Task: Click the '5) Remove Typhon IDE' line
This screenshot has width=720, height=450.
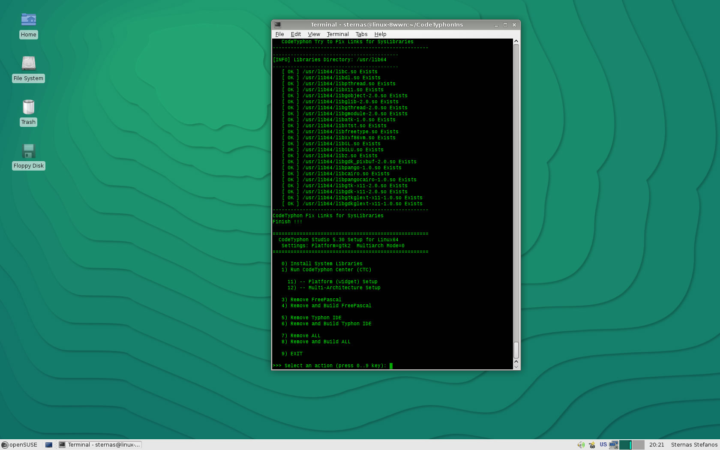Action: (x=312, y=318)
